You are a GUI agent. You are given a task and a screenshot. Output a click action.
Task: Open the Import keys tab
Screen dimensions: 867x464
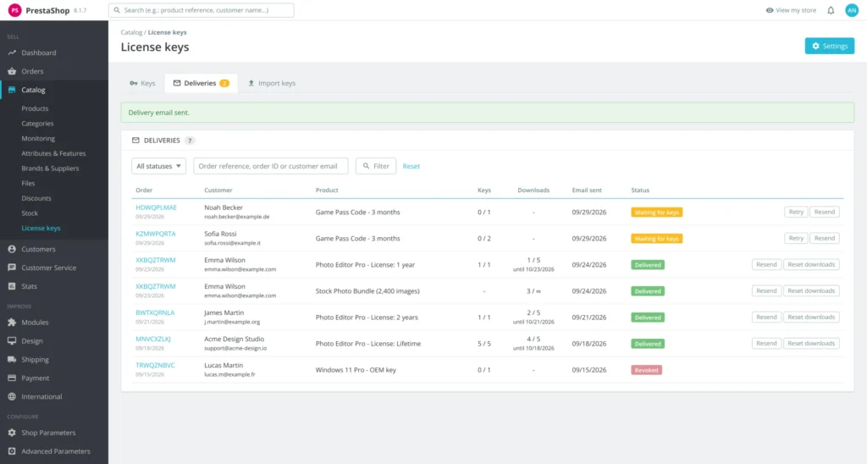272,83
